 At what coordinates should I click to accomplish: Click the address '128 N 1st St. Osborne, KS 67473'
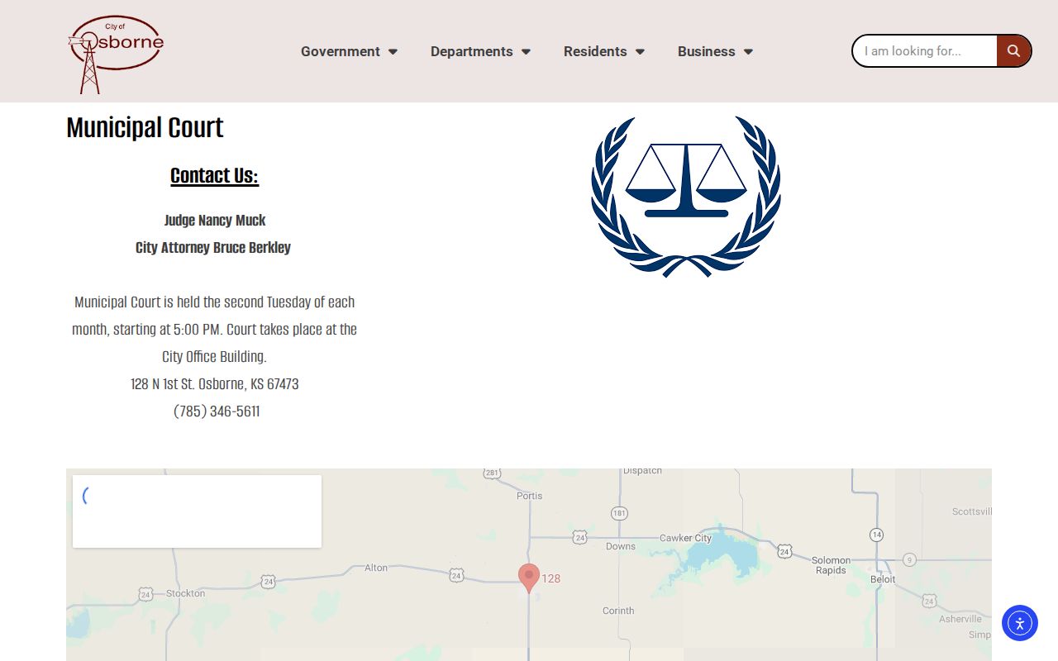(215, 383)
